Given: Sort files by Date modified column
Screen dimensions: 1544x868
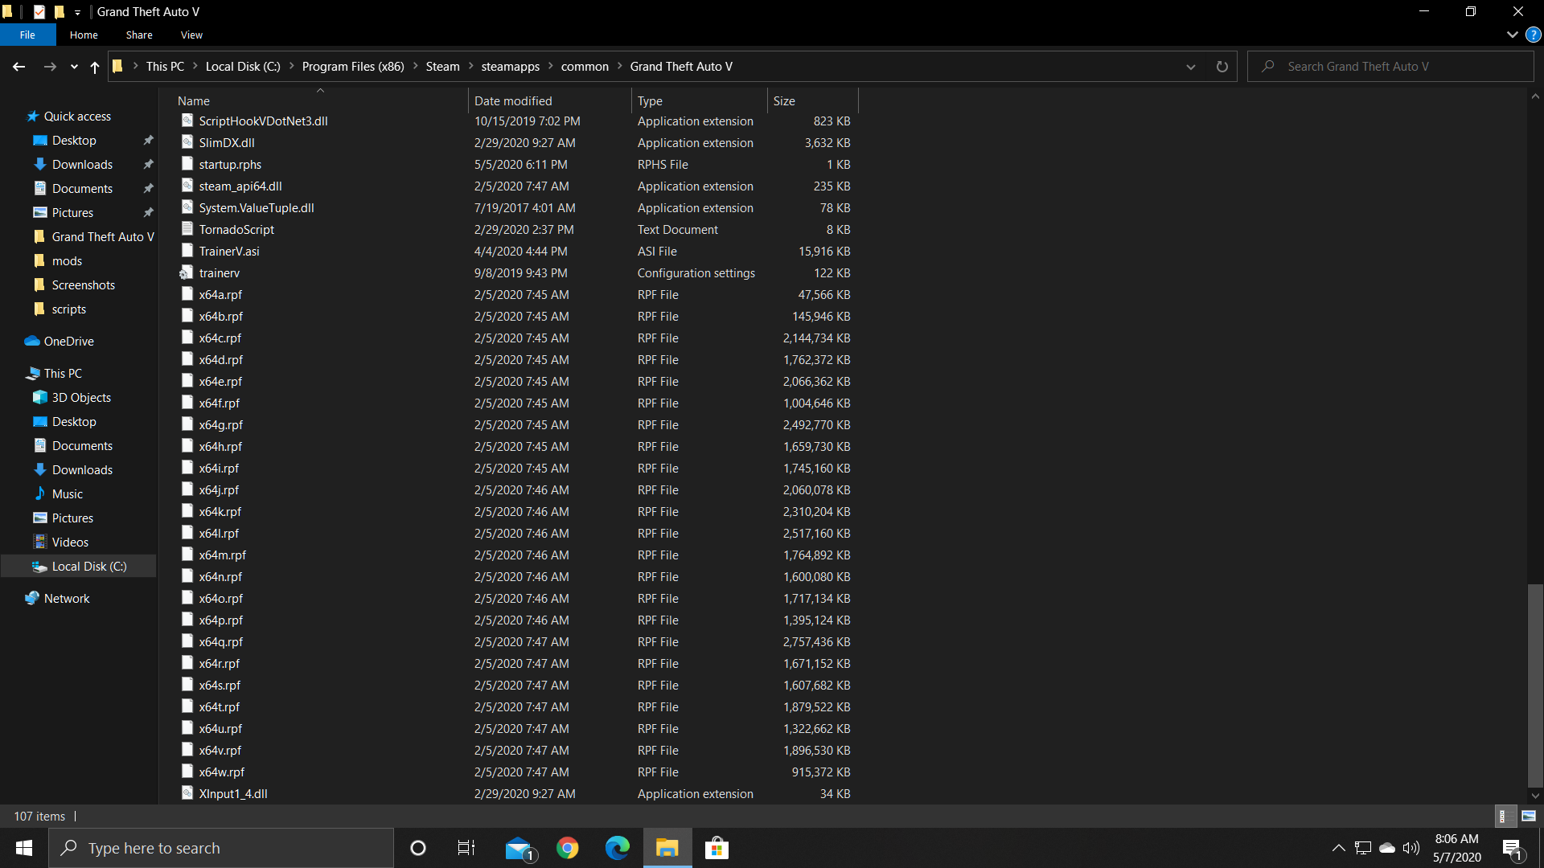Looking at the screenshot, I should click(x=513, y=100).
